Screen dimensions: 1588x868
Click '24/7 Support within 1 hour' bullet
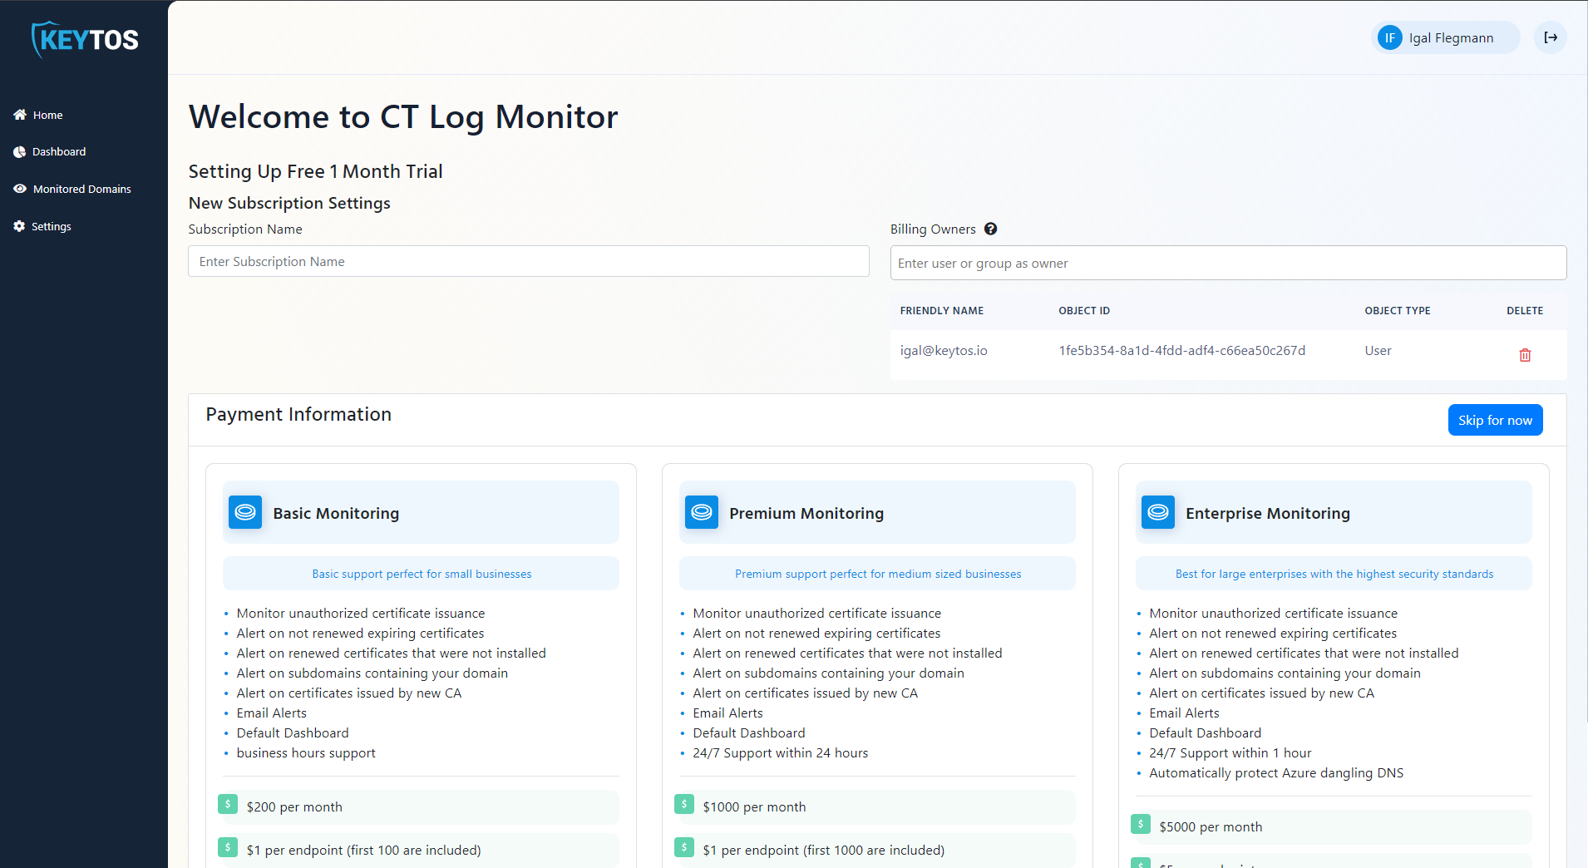(x=1230, y=752)
